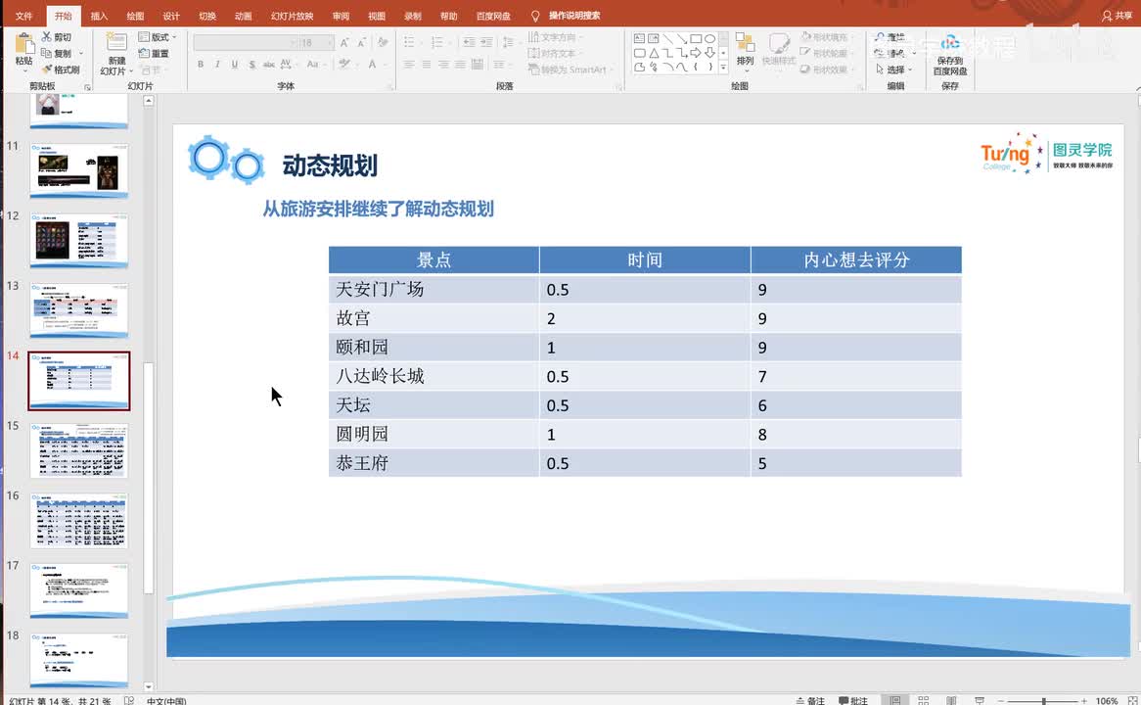Viewport: 1141px width, 705px height.
Task: Insert an oval from shapes gallery
Action: 710,38
